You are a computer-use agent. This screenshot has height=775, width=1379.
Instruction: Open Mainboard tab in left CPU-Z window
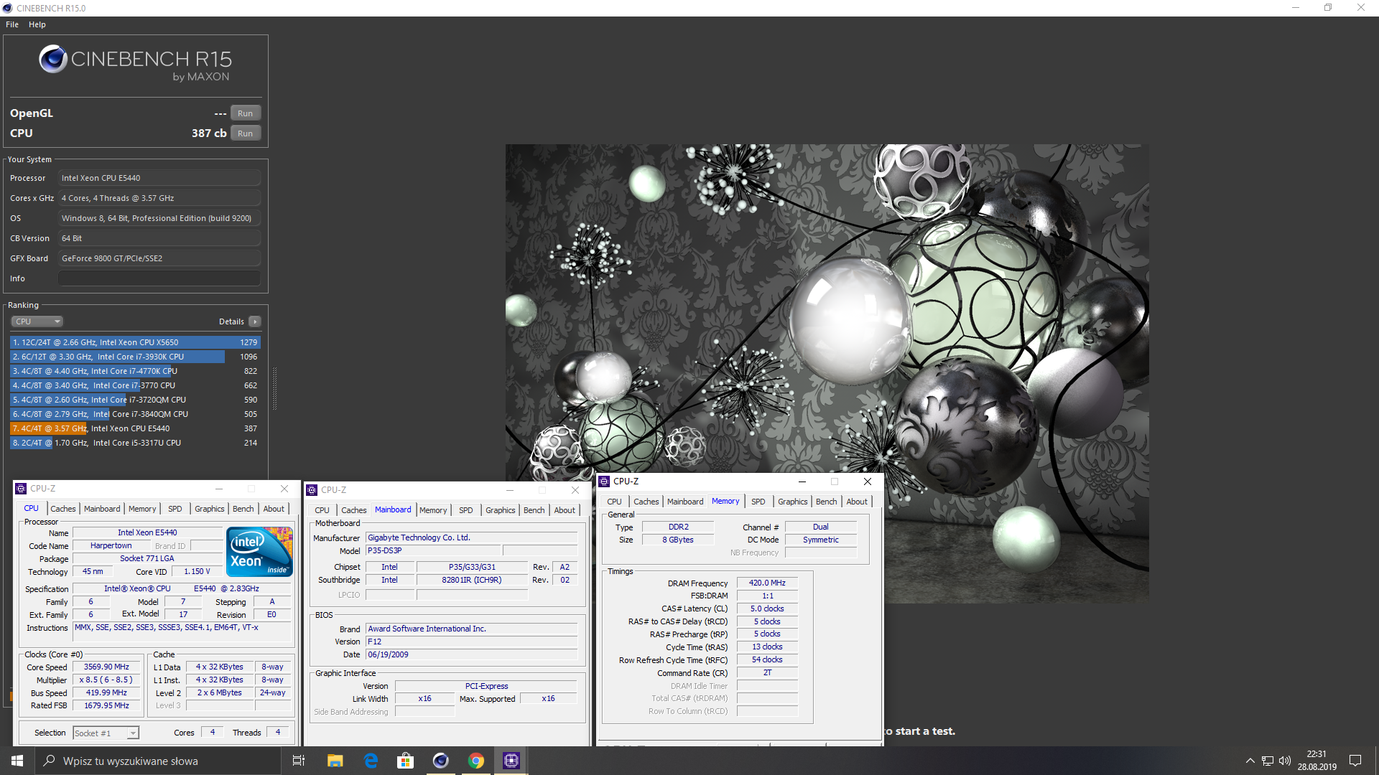point(102,509)
